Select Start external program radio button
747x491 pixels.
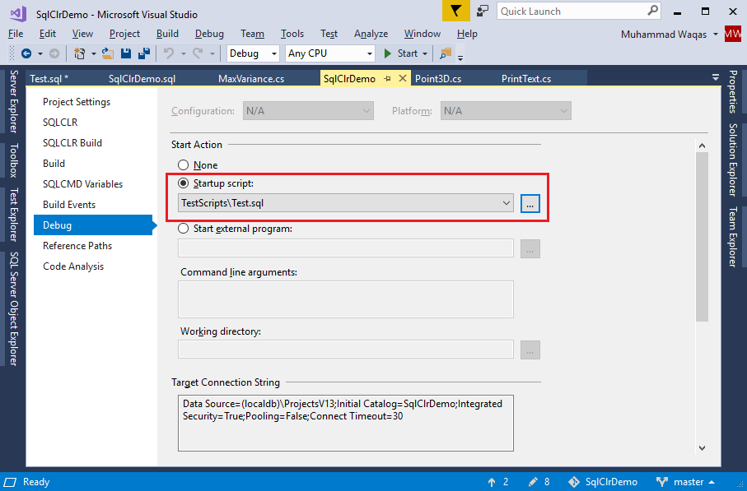pyautogui.click(x=183, y=229)
